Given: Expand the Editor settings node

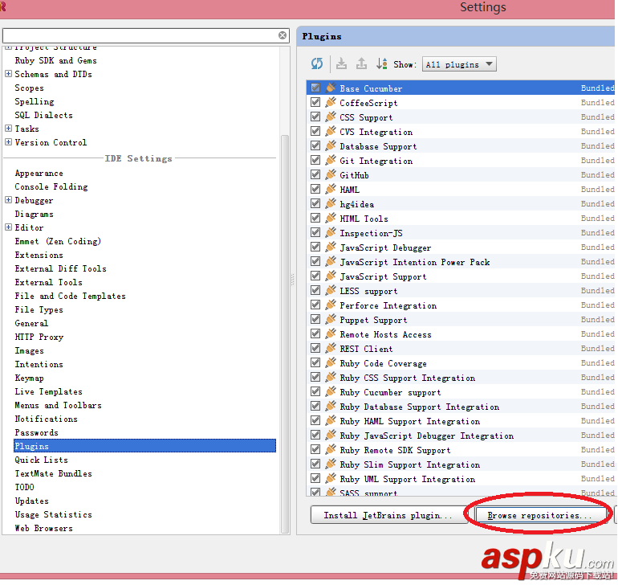Looking at the screenshot, I should (8, 227).
